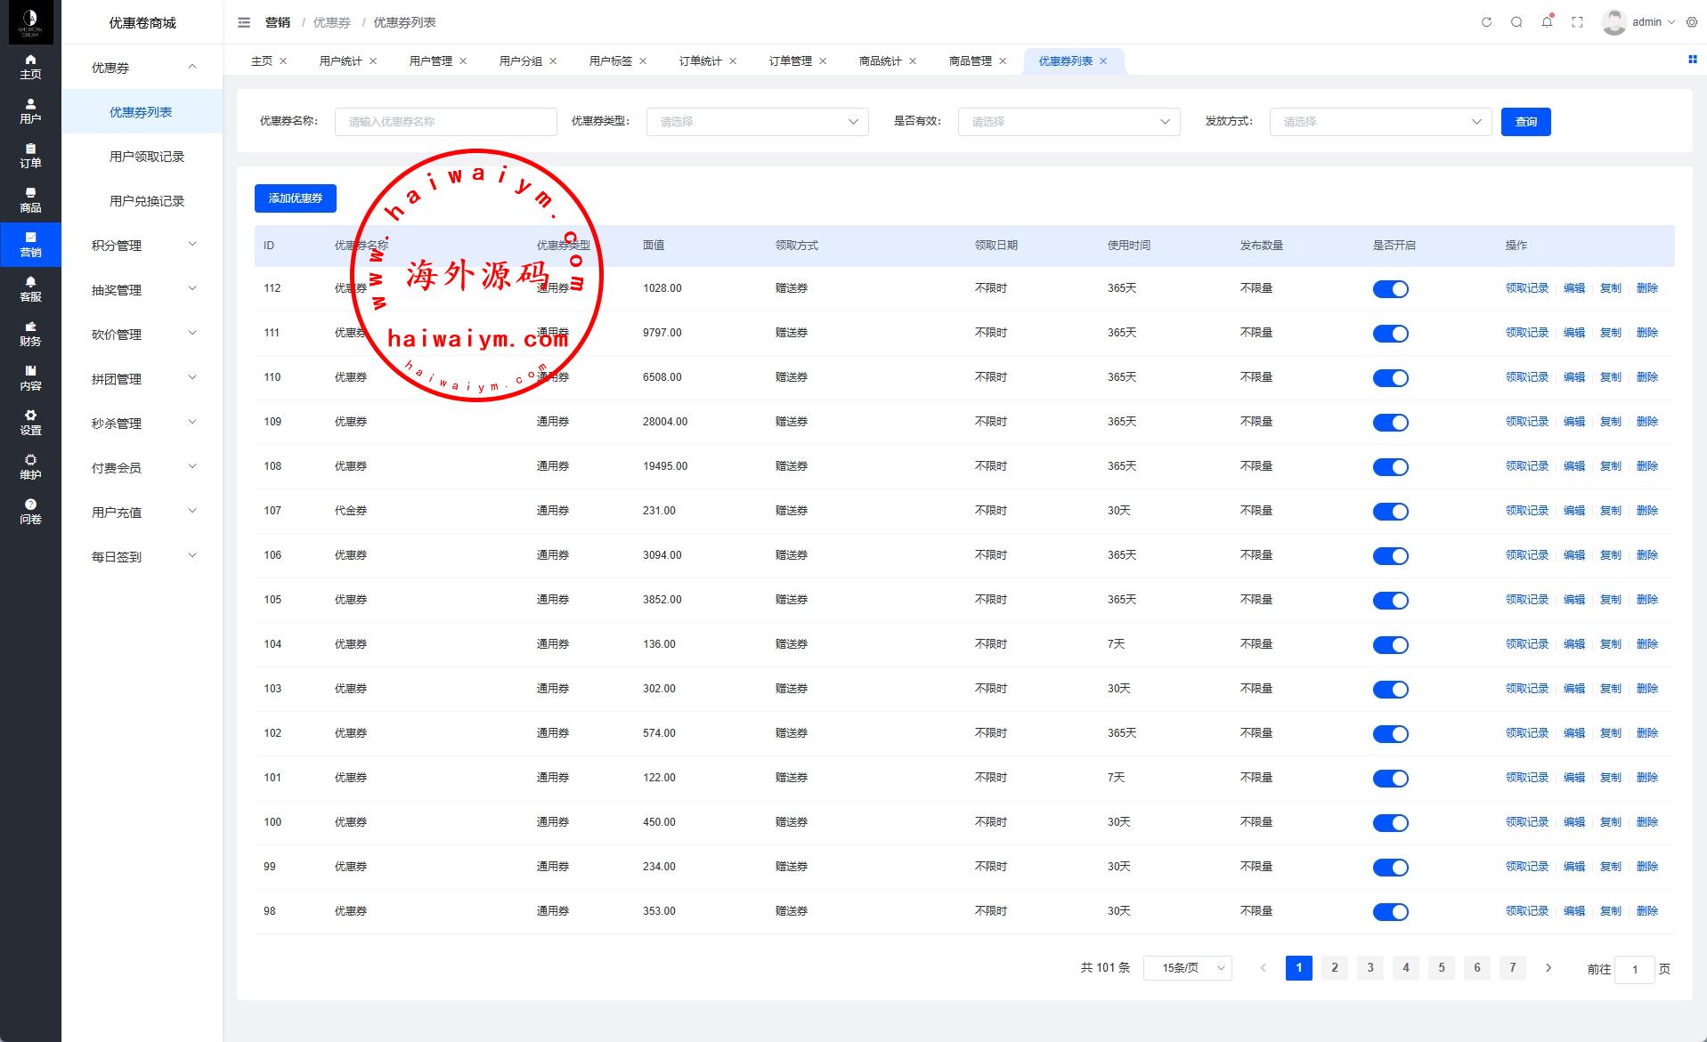Screen dimensions: 1707x1042
Task: Go to 客服 in left sidebar
Action: [x=30, y=288]
